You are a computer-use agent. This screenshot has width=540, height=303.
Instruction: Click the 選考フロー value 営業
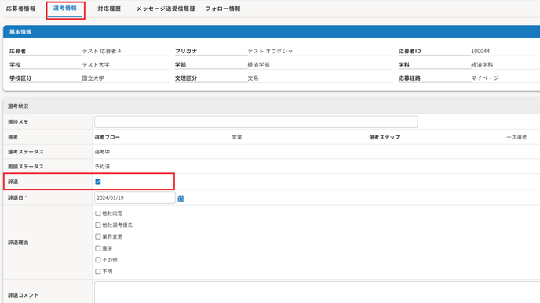(236, 137)
